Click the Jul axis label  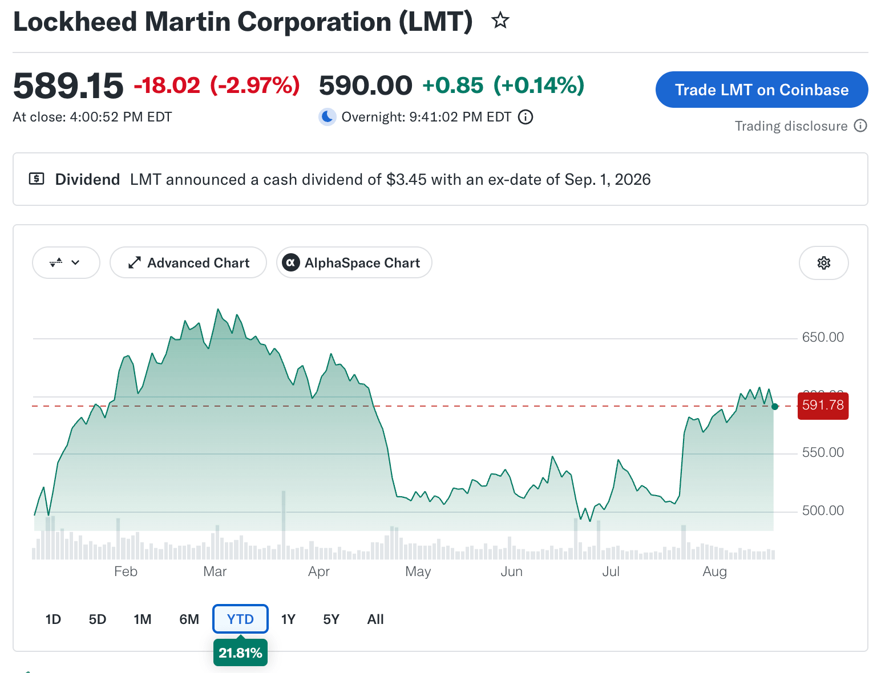(x=611, y=571)
